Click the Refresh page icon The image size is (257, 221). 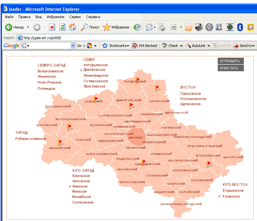click(62, 28)
